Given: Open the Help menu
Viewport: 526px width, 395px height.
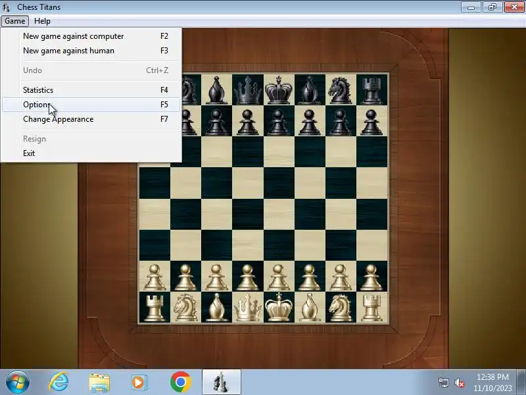Looking at the screenshot, I should (x=42, y=21).
